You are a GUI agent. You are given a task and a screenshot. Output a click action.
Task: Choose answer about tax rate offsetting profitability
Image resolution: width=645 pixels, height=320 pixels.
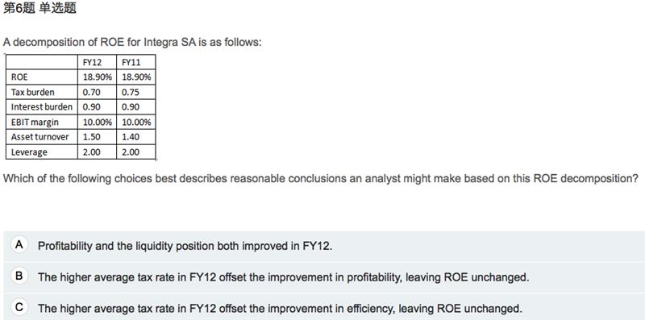(x=284, y=277)
